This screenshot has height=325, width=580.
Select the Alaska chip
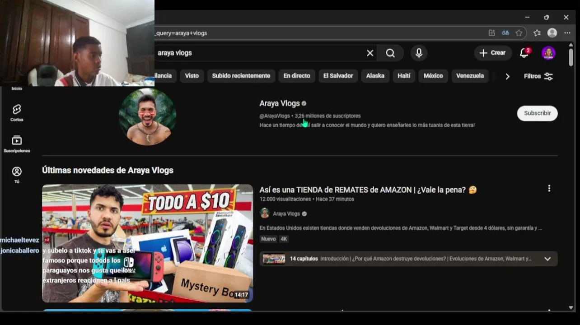[375, 76]
